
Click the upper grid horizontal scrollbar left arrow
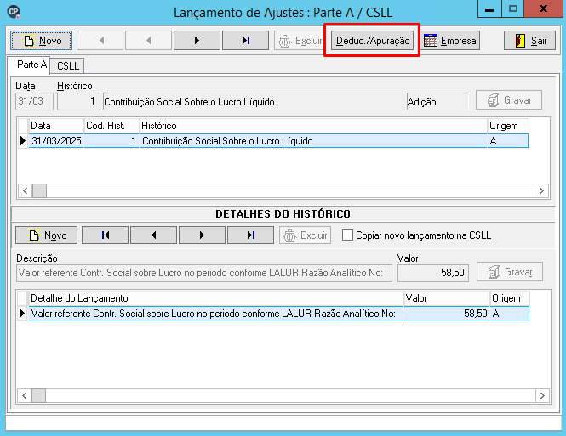click(x=25, y=190)
